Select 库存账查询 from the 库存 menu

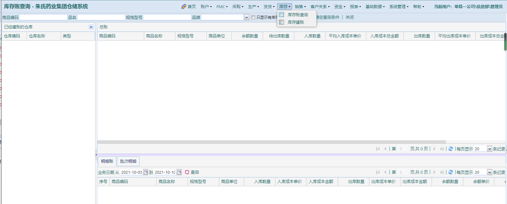[x=297, y=15]
